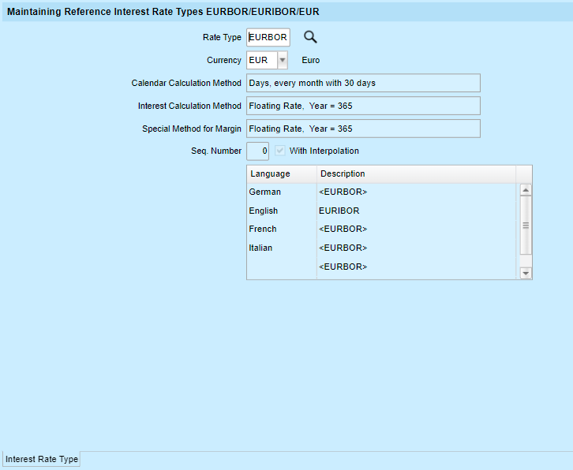Select the German language row
Screen dimensions: 573x470
[x=381, y=192]
